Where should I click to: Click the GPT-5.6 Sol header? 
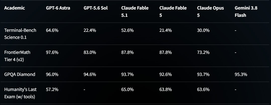coord(96,8)
